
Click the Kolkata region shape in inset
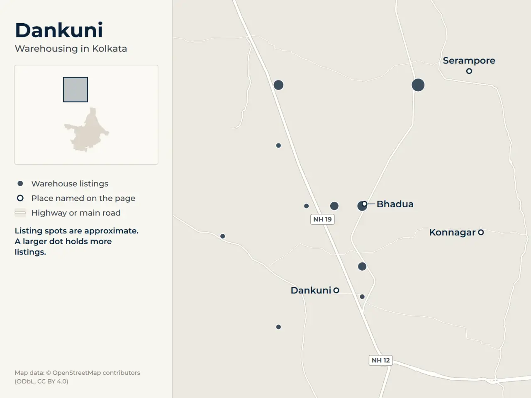point(87,130)
